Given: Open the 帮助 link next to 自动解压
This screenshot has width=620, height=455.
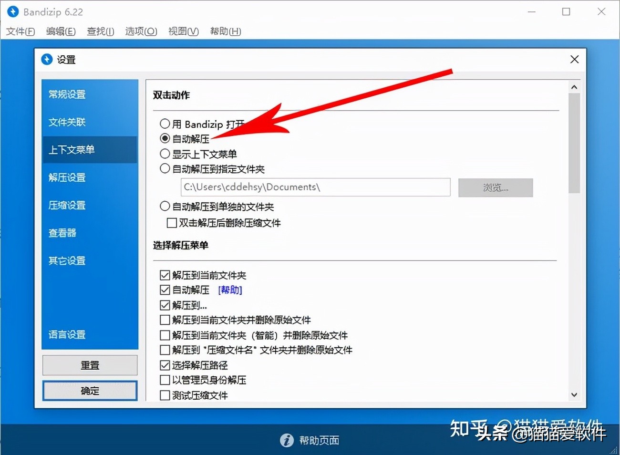Looking at the screenshot, I should coord(230,290).
